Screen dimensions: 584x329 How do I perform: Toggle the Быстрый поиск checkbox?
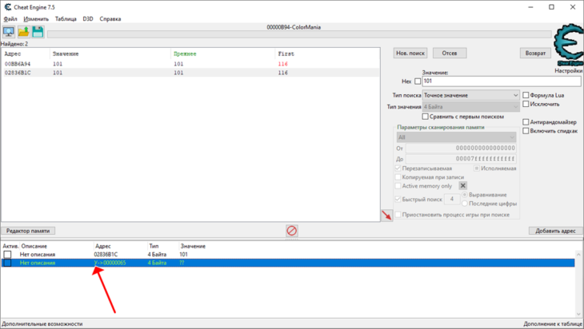398,200
